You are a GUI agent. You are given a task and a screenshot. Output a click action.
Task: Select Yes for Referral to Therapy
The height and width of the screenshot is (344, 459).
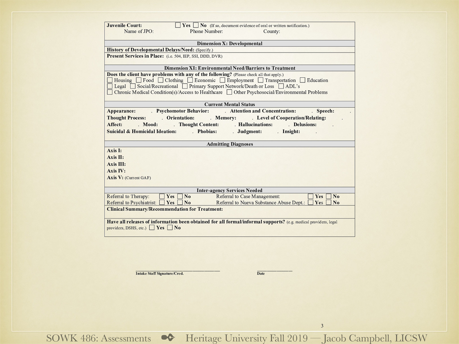pyautogui.click(x=162, y=196)
